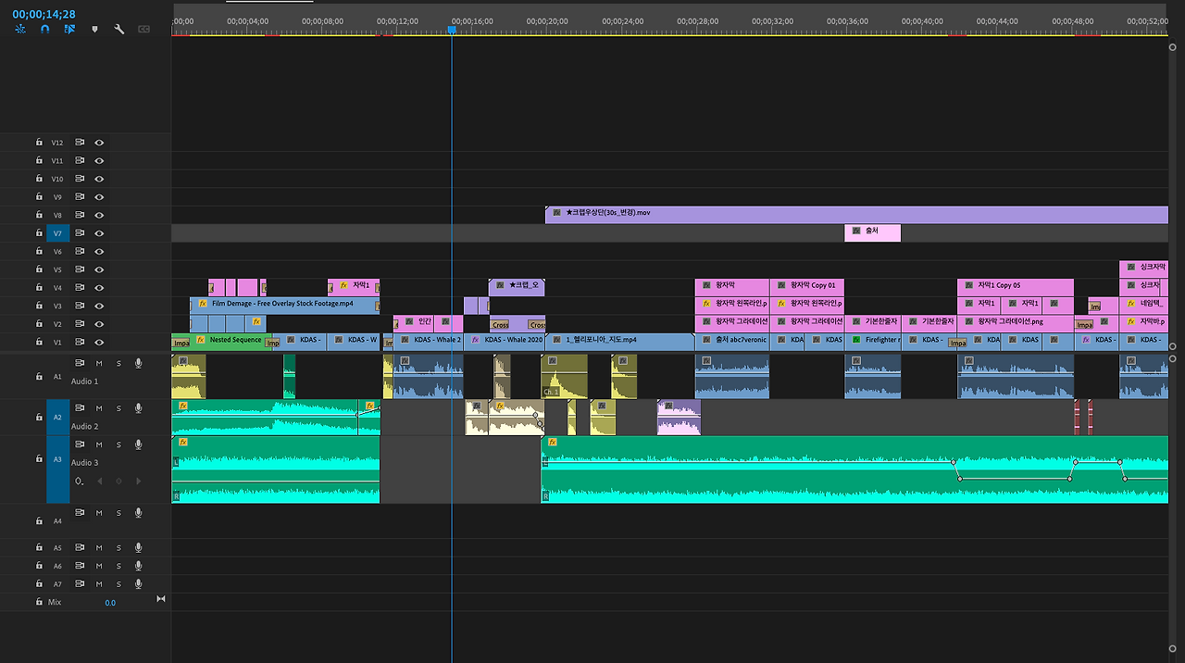1185x663 pixels.
Task: Click the A2 track target button
Action: coord(58,418)
